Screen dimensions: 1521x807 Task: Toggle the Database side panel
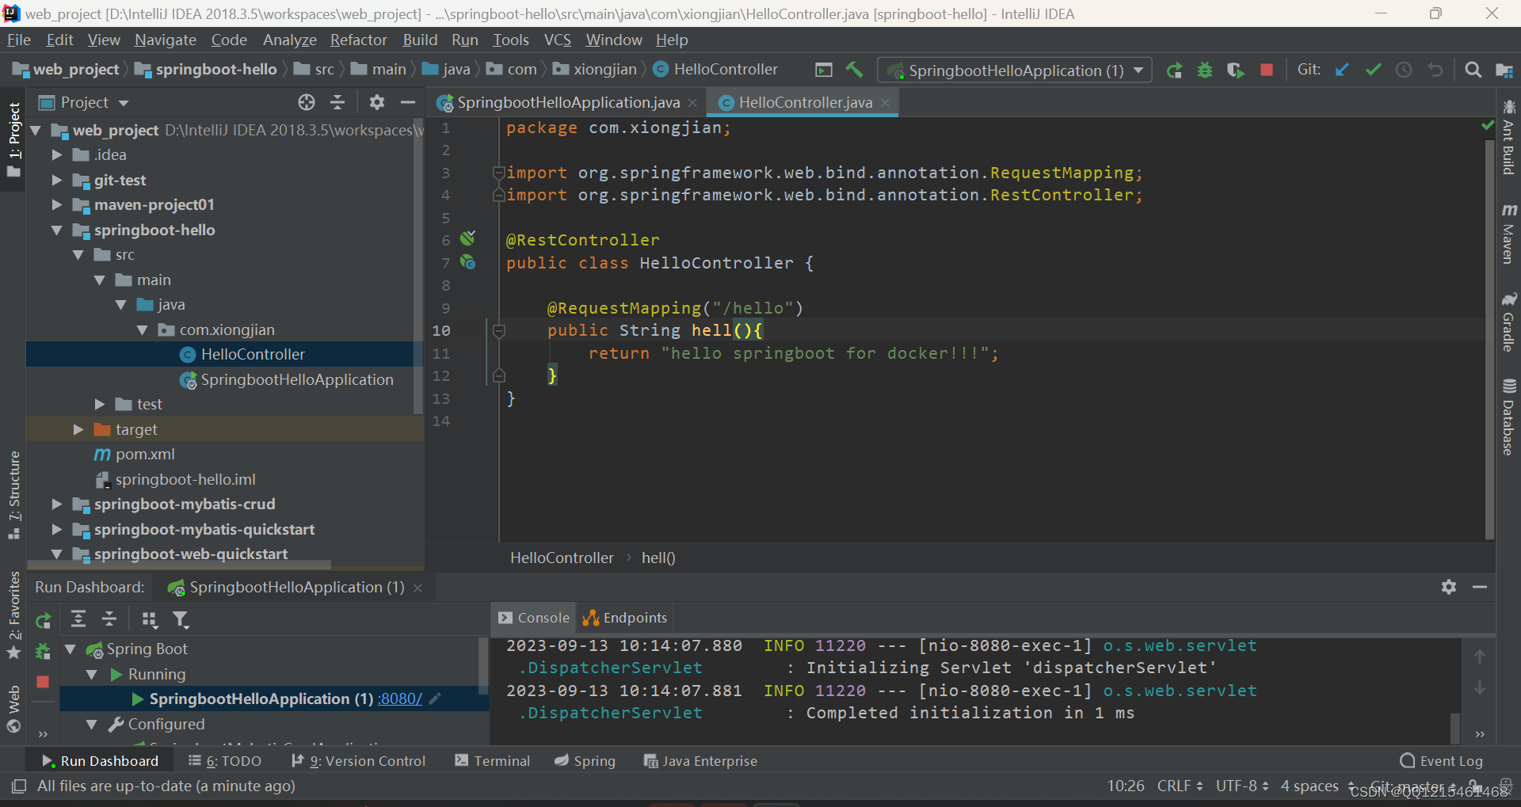1508,417
